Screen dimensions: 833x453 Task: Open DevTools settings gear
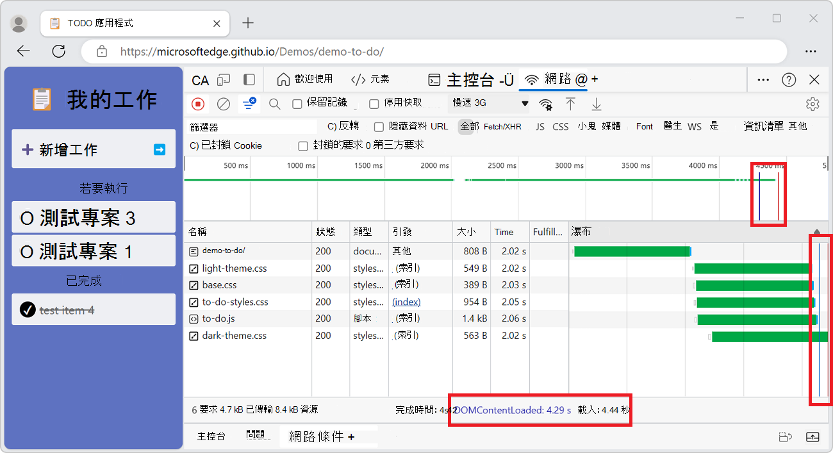coord(812,103)
